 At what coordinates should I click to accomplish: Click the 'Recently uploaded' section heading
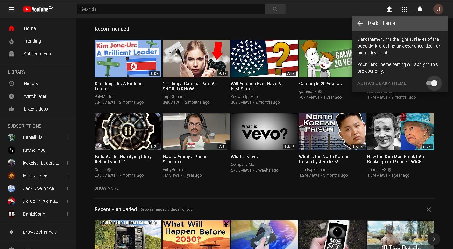(116, 209)
